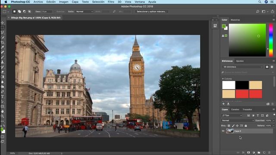Switch to the Trazados tab
This screenshot has width=276, height=155.
pyautogui.click(x=247, y=109)
